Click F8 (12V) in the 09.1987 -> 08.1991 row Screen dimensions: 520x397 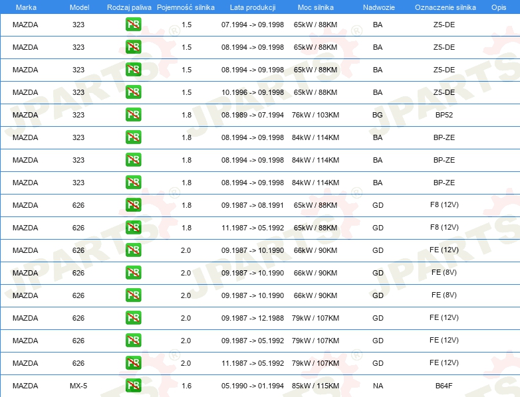444,204
